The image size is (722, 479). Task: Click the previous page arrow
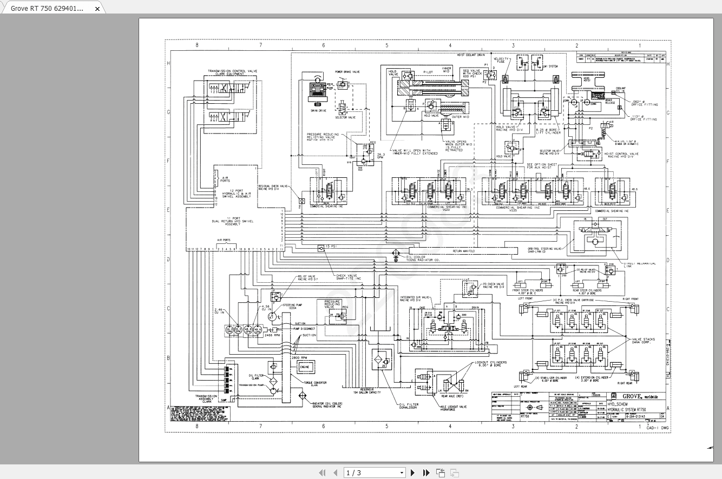[x=335, y=472]
